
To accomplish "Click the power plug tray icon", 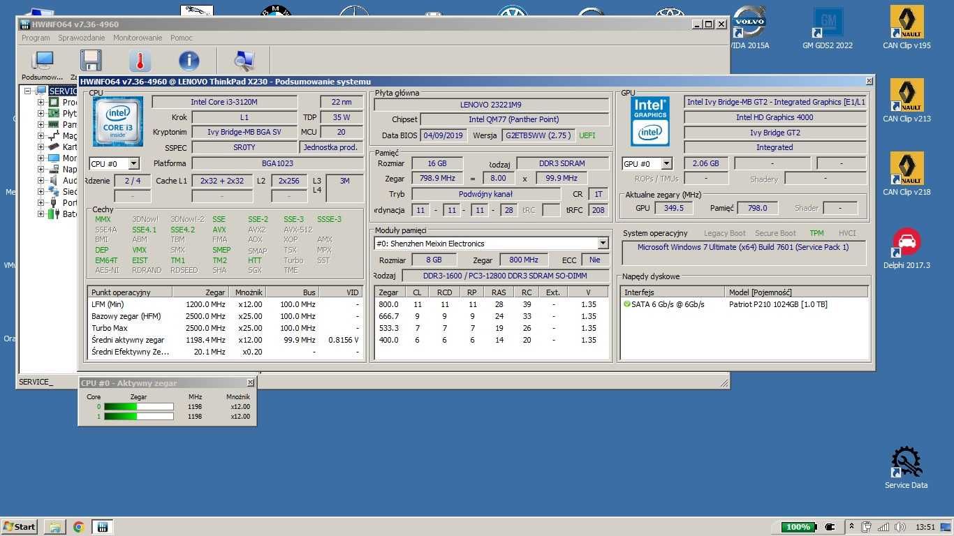I will 830,527.
